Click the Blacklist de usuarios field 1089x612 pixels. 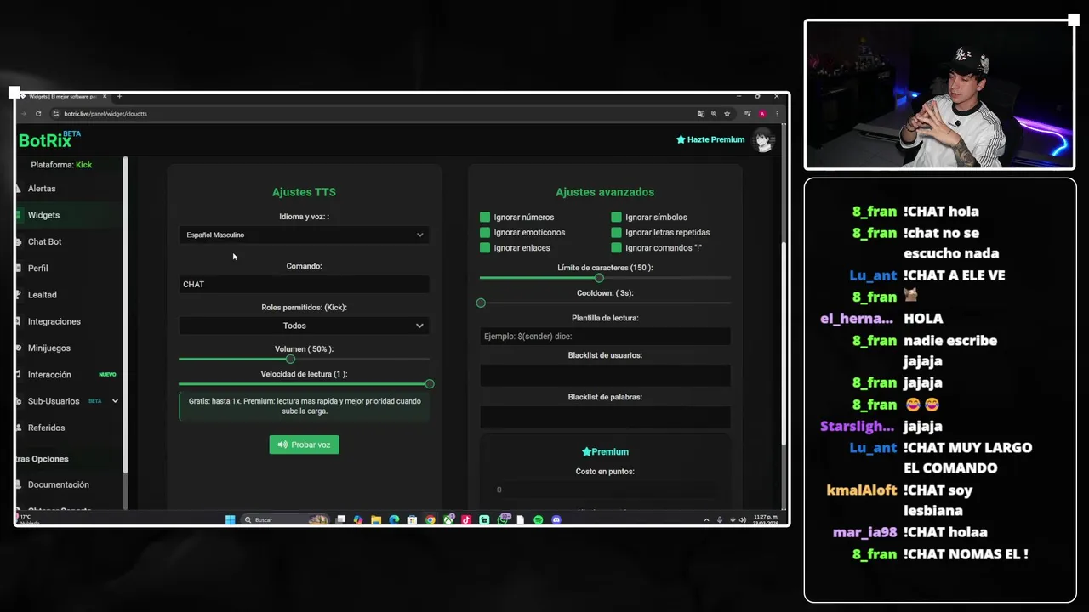[605, 375]
